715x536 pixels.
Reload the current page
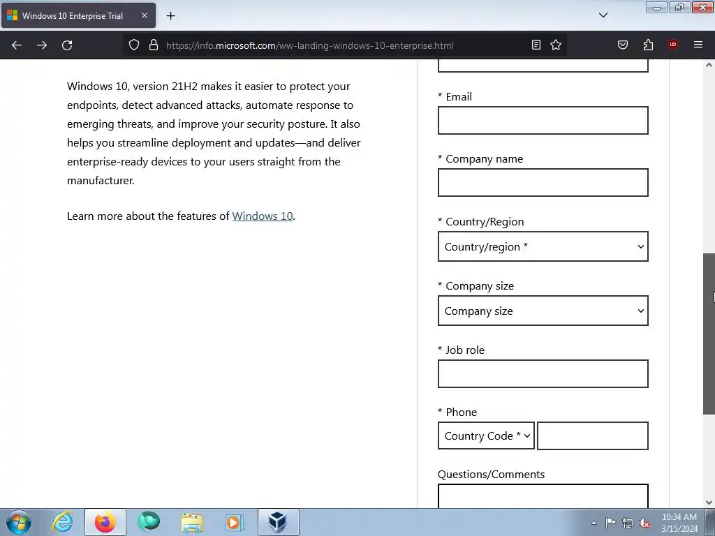(67, 45)
